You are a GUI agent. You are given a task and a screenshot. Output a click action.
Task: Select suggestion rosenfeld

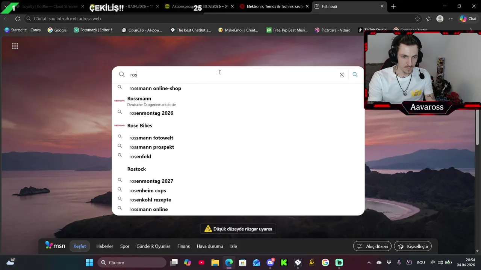pyautogui.click(x=238, y=156)
